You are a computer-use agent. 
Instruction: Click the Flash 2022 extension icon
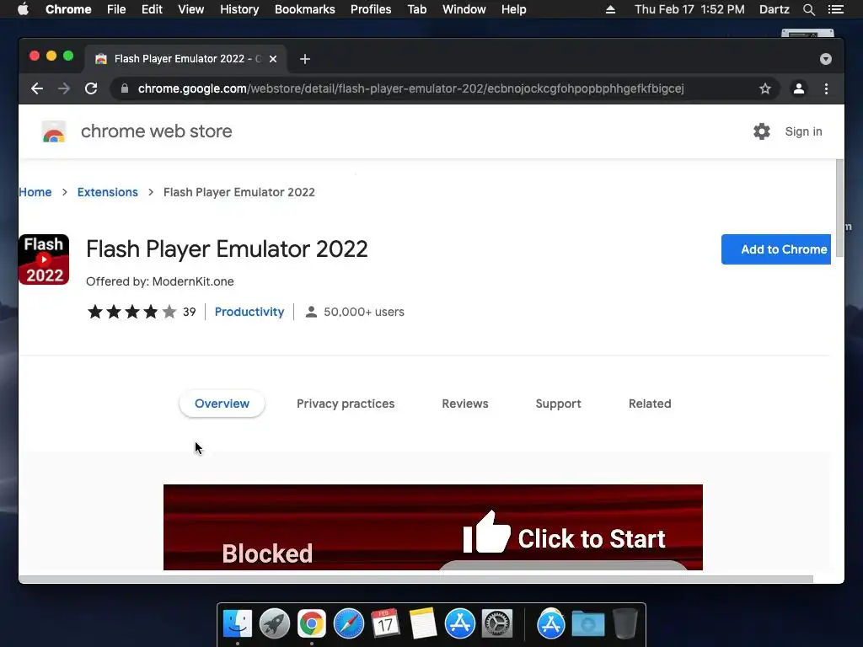pyautogui.click(x=44, y=259)
